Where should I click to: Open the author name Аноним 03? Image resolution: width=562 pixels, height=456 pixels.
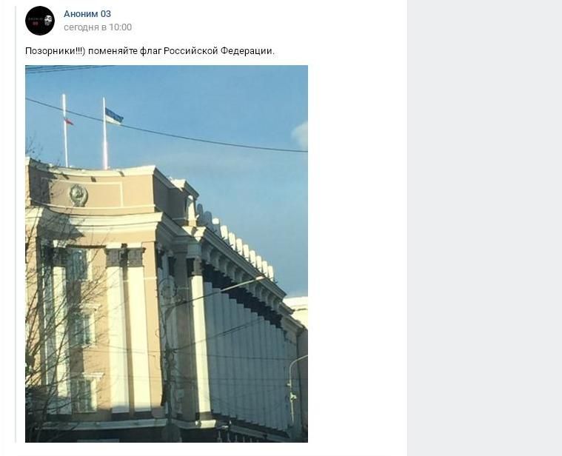pos(87,14)
